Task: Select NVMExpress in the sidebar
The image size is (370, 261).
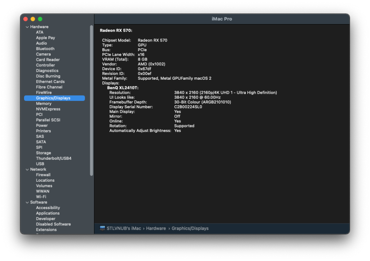Action: (x=48, y=109)
